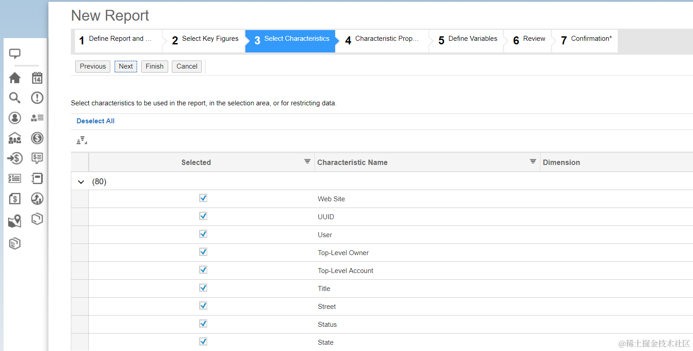
Task: Click the Dimension column header
Action: click(x=562, y=162)
